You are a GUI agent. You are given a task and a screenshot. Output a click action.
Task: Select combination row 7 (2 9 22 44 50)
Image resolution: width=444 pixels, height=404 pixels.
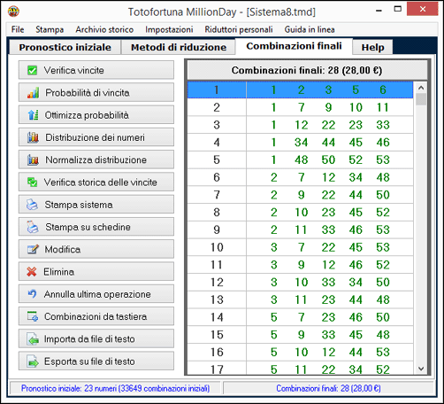pos(300,195)
